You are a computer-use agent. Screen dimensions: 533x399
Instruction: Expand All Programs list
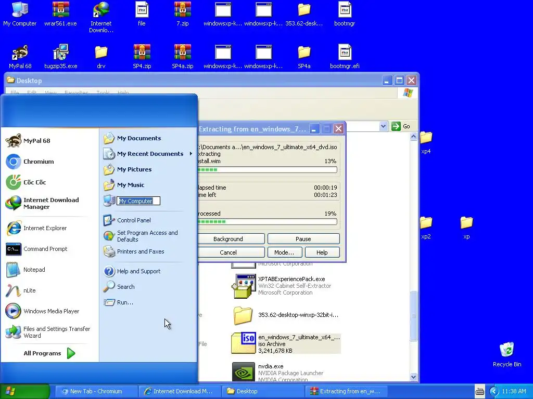click(x=49, y=353)
